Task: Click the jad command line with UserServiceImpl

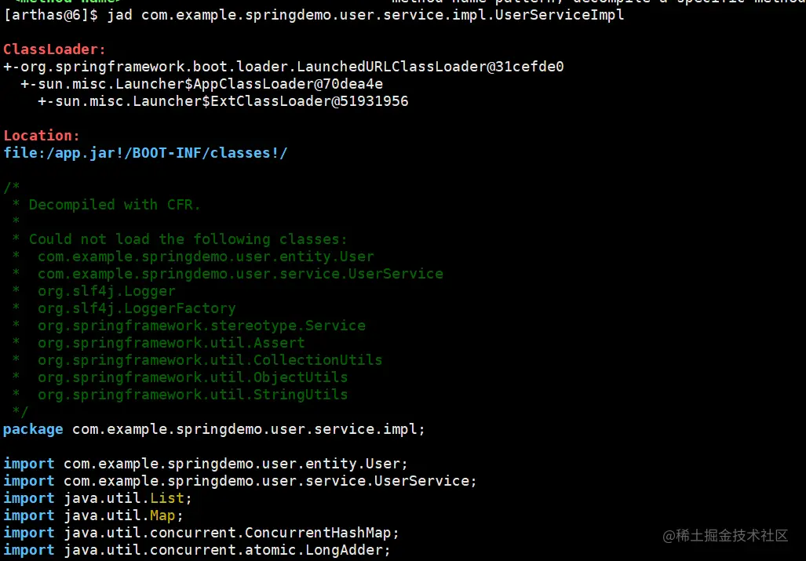Action: tap(314, 15)
